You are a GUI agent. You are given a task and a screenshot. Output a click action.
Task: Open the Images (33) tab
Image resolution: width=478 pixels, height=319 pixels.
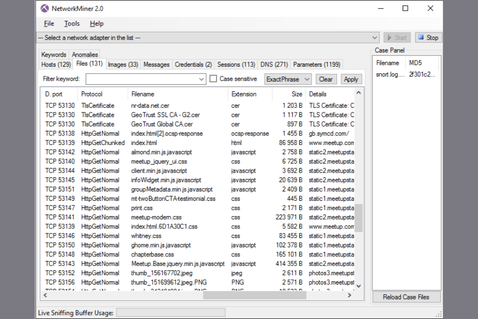pyautogui.click(x=123, y=64)
